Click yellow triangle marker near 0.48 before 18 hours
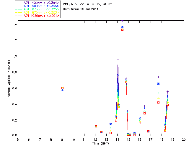 pos(159,98)
